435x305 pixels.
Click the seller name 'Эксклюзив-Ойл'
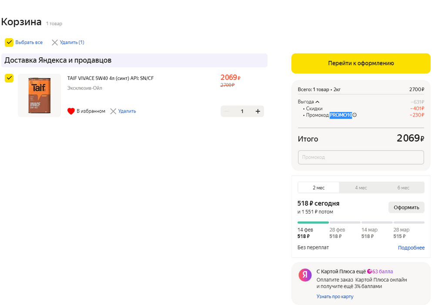click(x=85, y=88)
